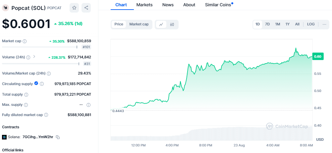332x153 pixels.
Task: Open info icon beside Max supply value
Action: [89, 105]
